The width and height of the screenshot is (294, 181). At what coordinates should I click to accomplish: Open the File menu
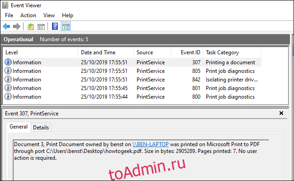(x=9, y=15)
